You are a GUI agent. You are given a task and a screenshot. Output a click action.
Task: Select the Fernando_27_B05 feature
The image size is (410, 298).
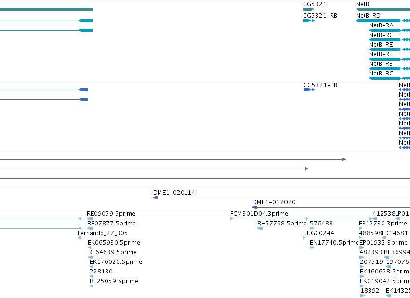103,233
